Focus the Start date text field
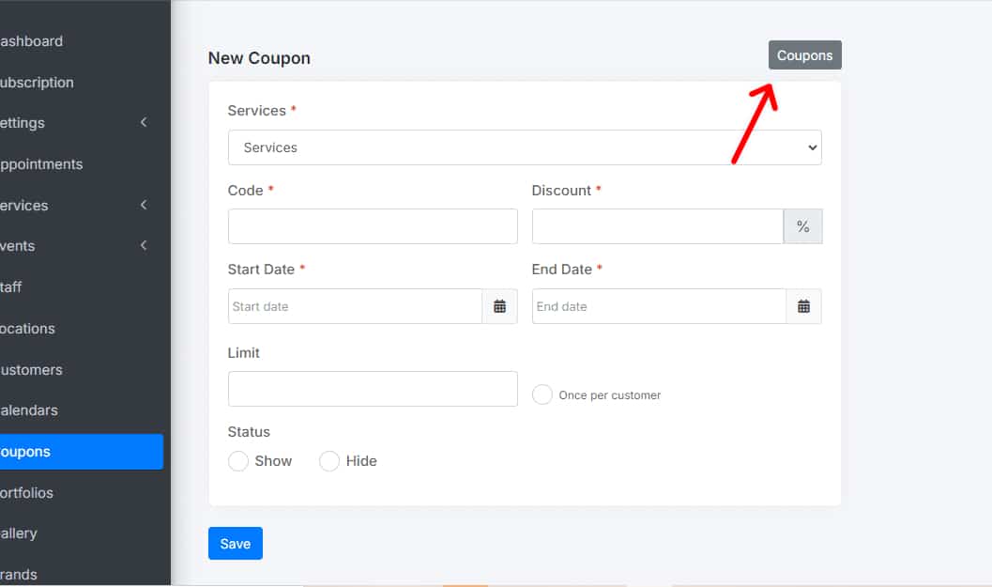992x587 pixels. coord(355,306)
